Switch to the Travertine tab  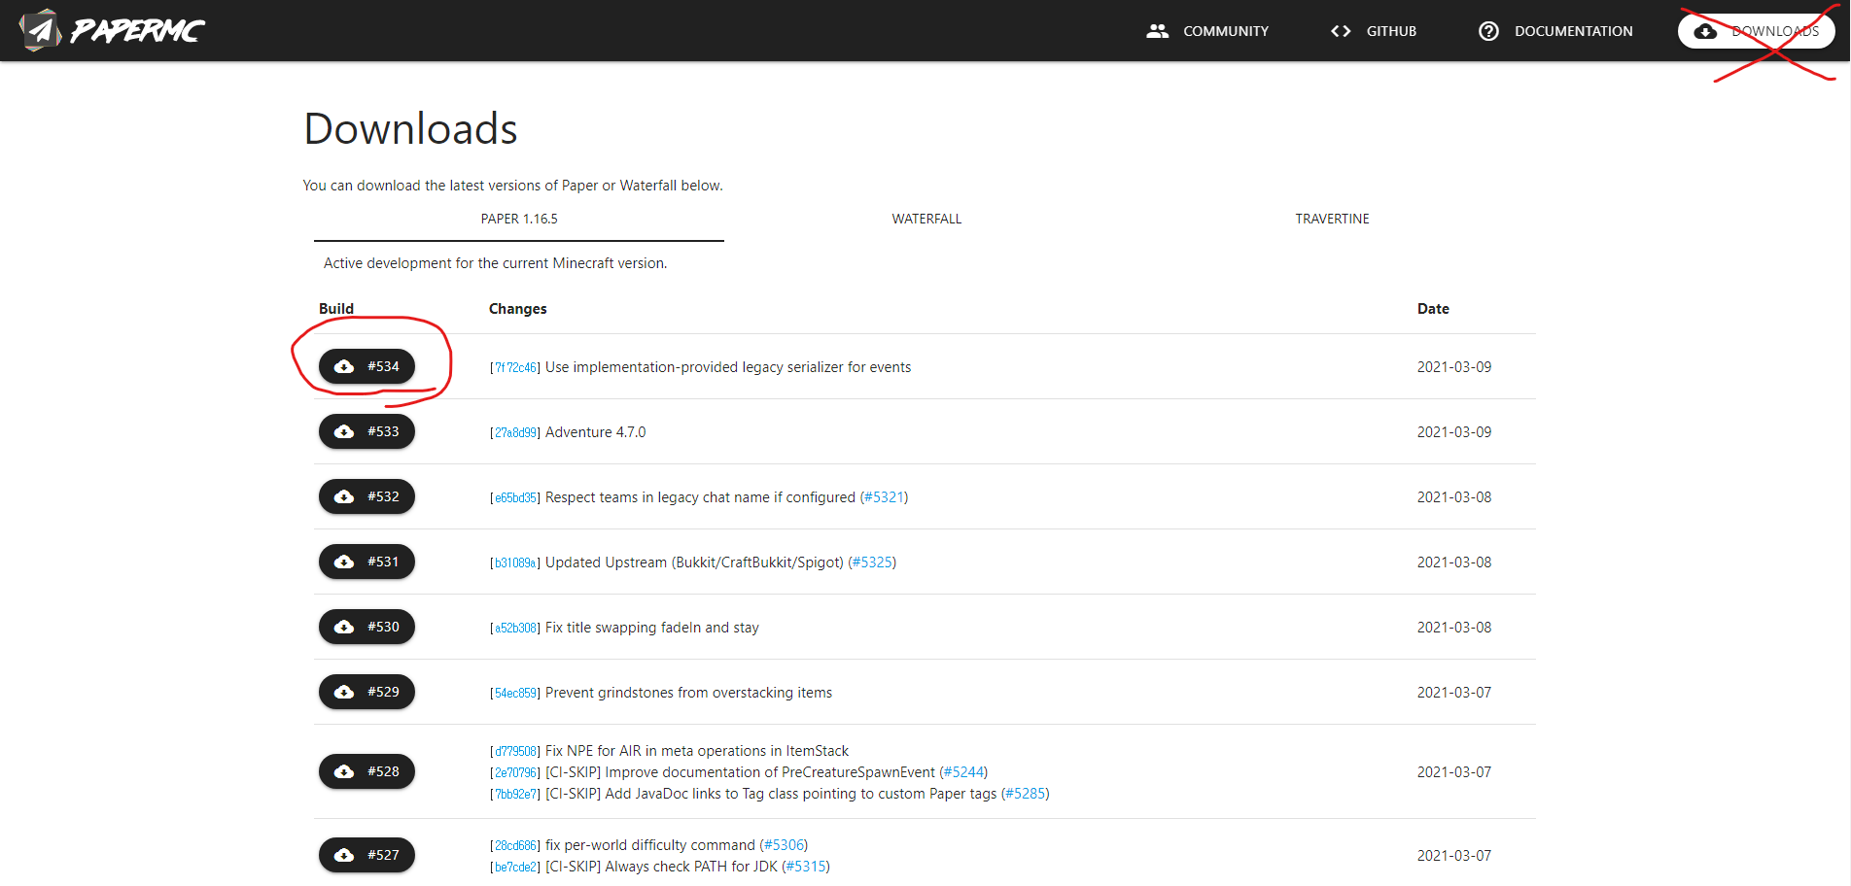1332,220
